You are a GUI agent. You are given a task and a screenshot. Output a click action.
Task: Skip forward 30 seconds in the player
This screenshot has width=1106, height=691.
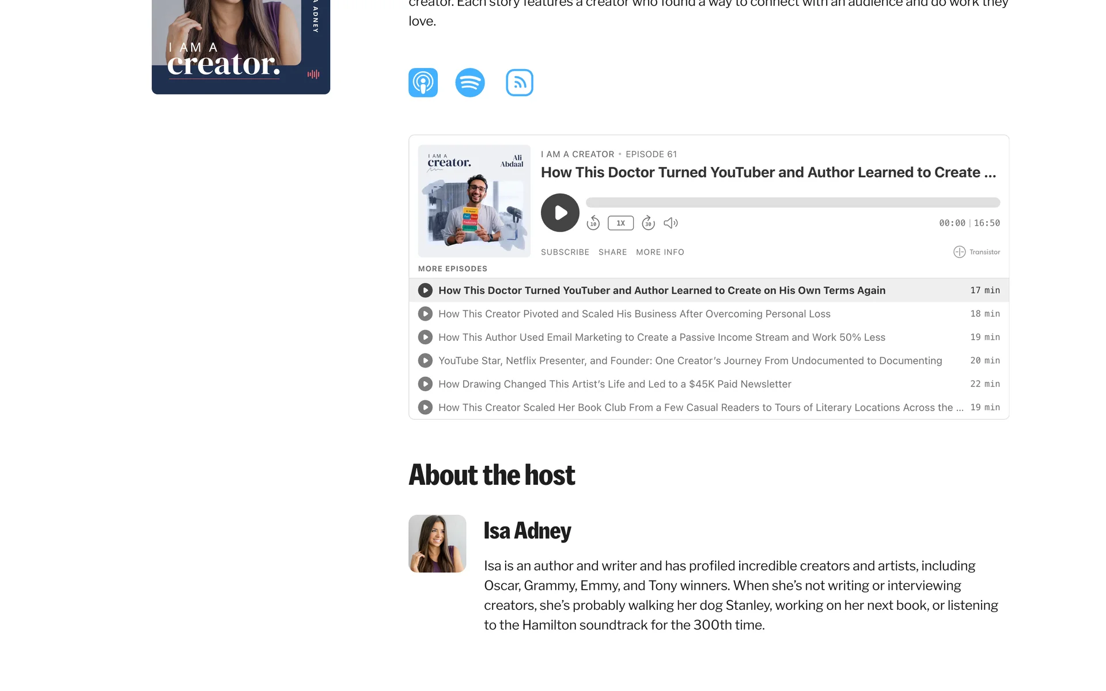point(648,223)
